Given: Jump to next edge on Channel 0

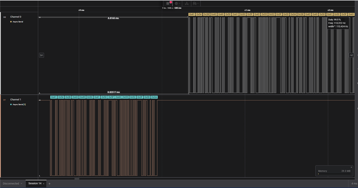Looking at the screenshot, I should pos(351,55).
